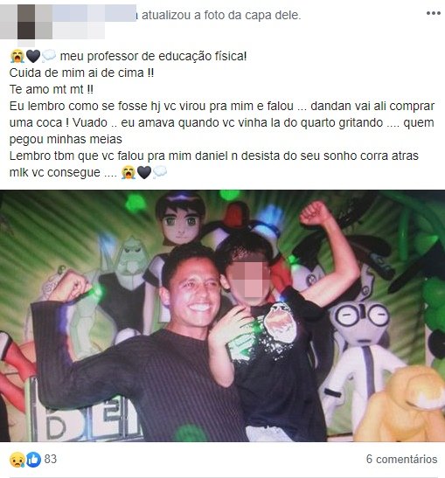
Task: Click the 'Cuida de mim ai de cima' line
Action: (81, 73)
